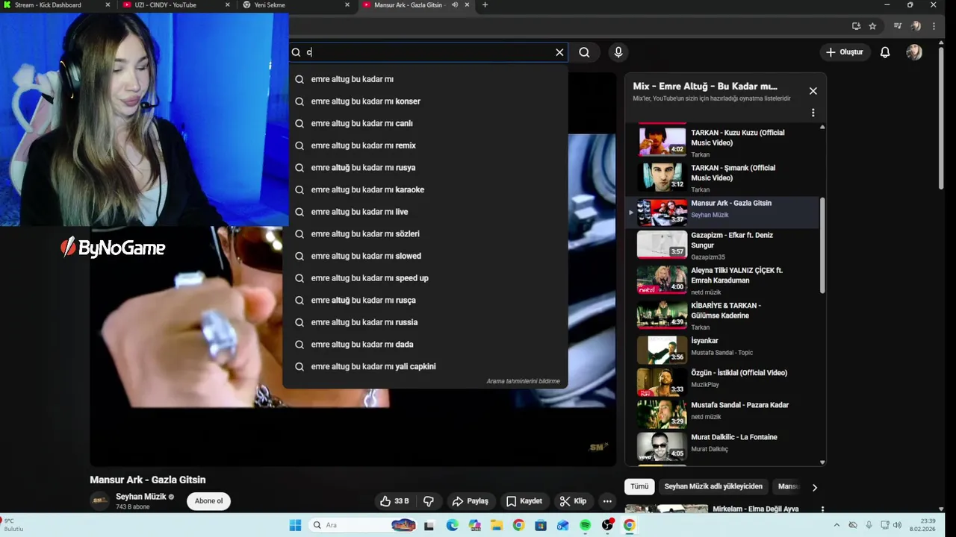Click the Oluştur create button
The width and height of the screenshot is (956, 537).
coord(844,52)
